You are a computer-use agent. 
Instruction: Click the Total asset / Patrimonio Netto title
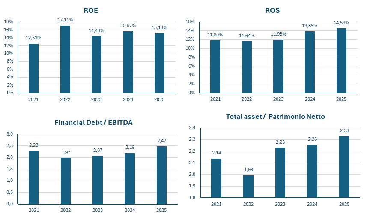point(275,116)
